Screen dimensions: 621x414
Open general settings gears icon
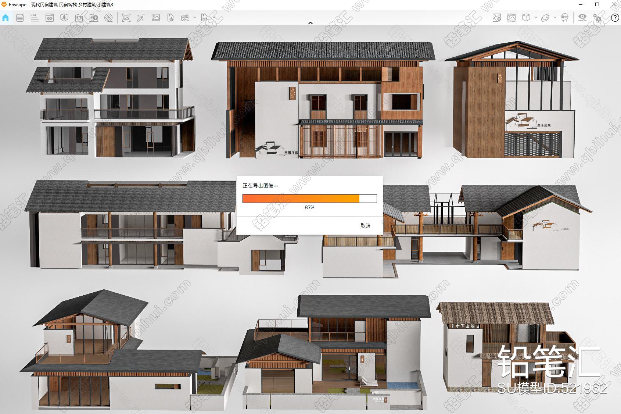point(597,18)
